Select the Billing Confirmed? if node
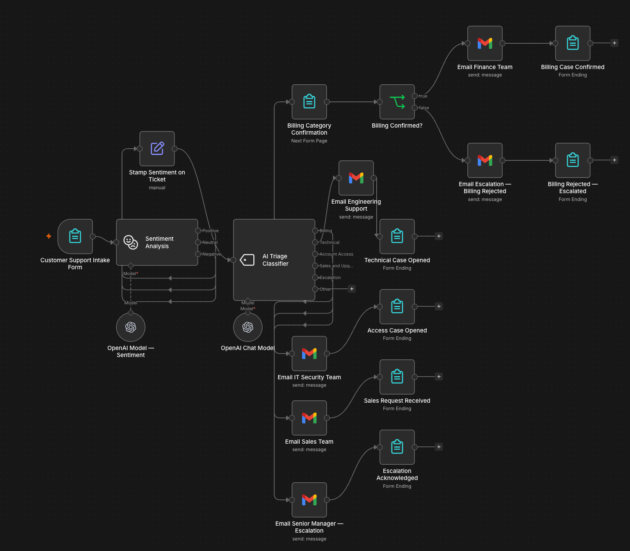The height and width of the screenshot is (551, 630). (397, 102)
